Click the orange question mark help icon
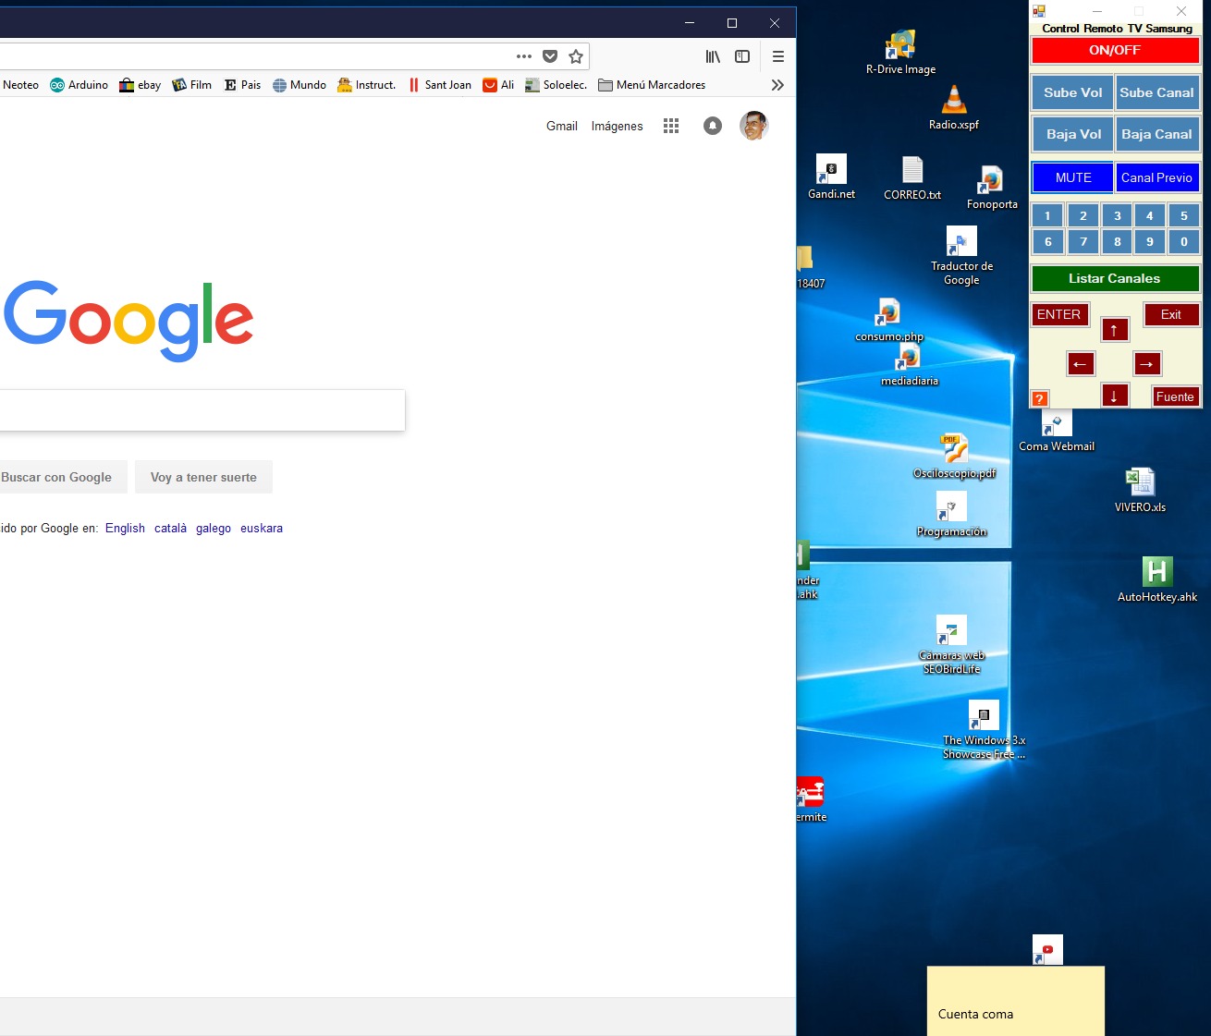 [x=1040, y=399]
